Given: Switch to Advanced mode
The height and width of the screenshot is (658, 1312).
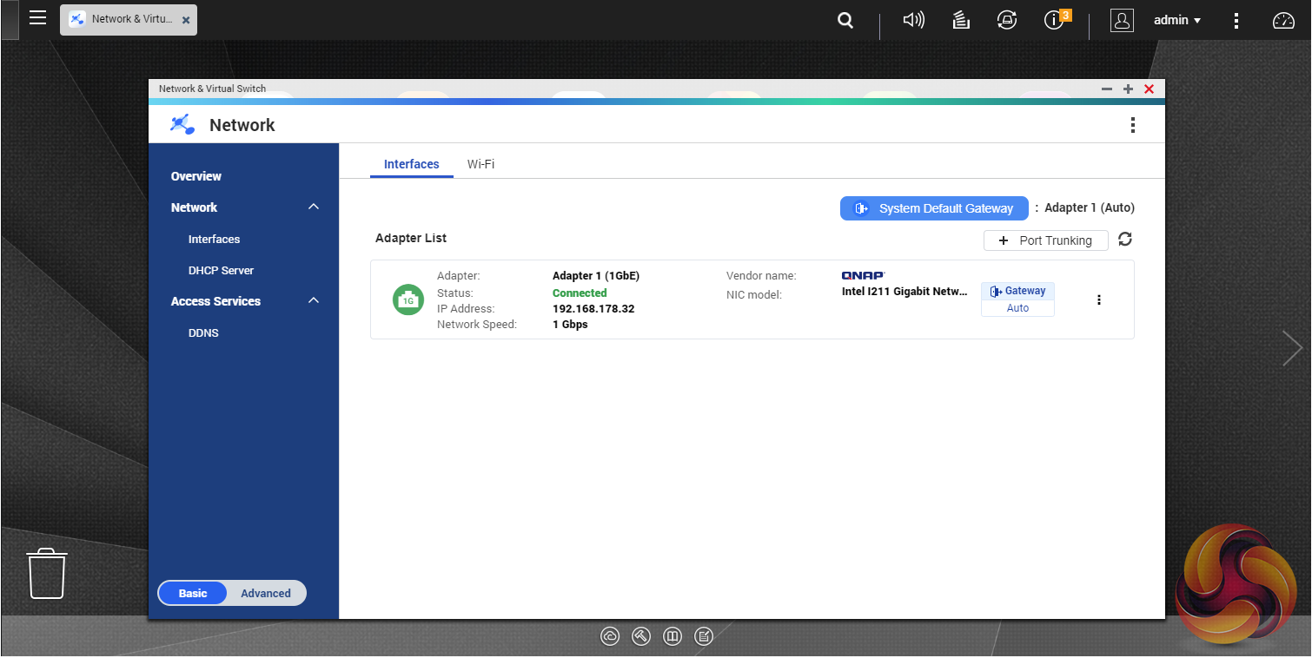Looking at the screenshot, I should point(266,593).
